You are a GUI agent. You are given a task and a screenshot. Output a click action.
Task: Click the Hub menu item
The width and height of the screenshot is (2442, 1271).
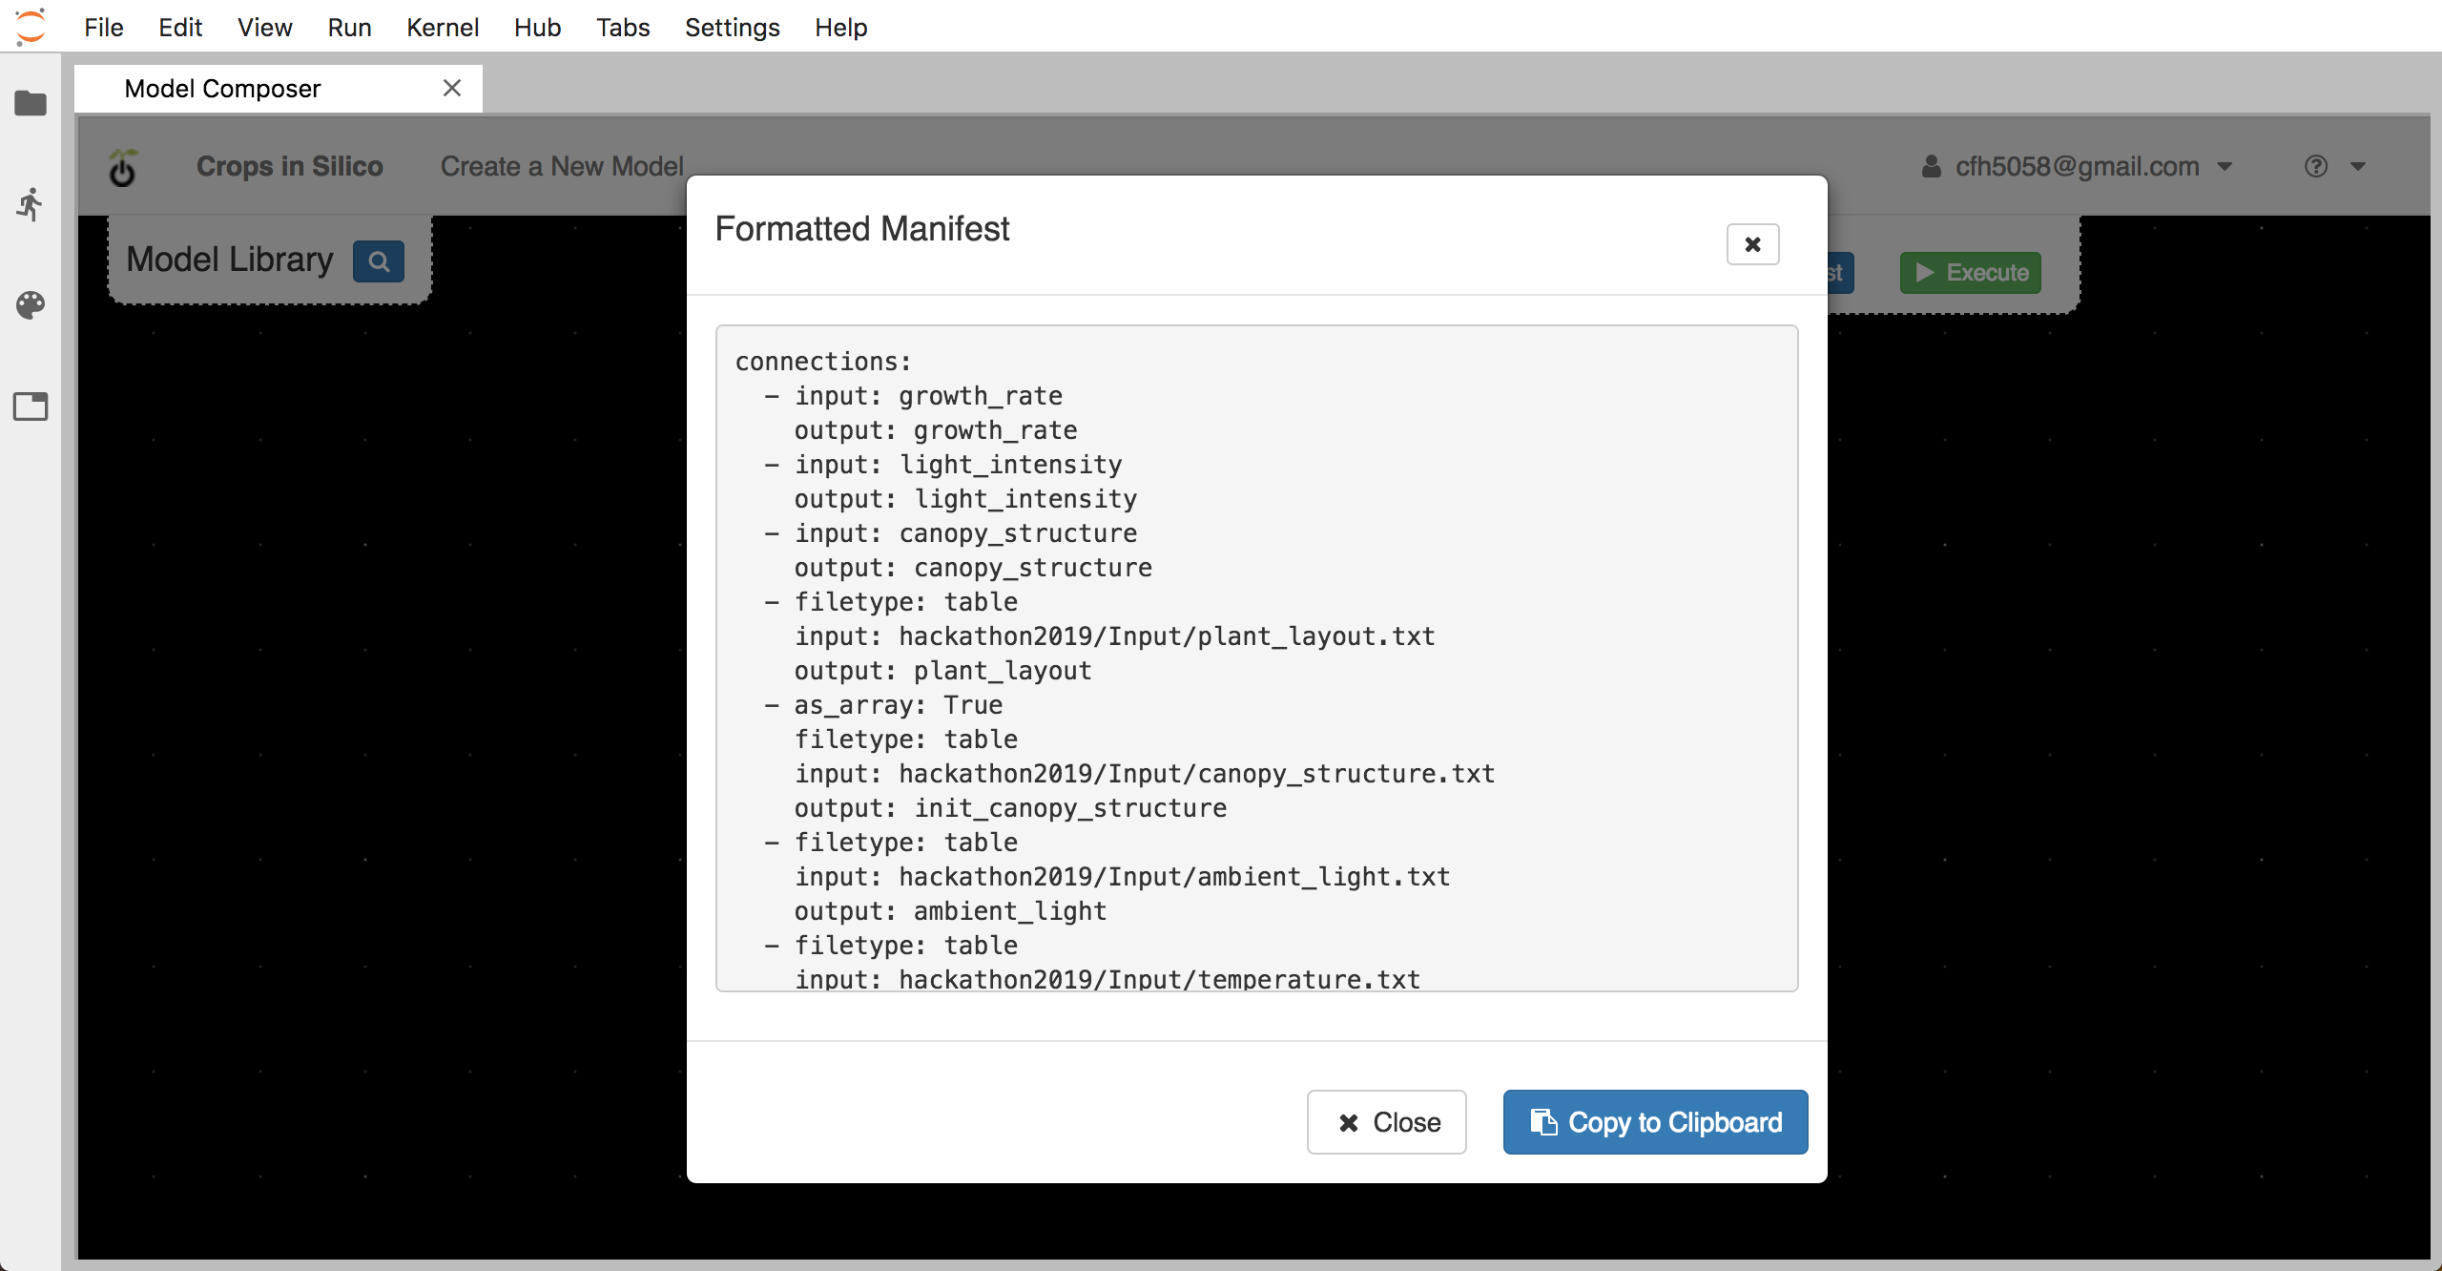[538, 28]
